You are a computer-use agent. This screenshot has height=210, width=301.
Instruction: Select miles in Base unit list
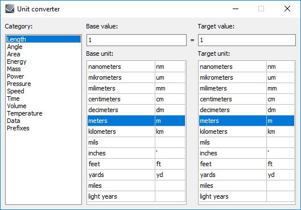[x=137, y=186]
